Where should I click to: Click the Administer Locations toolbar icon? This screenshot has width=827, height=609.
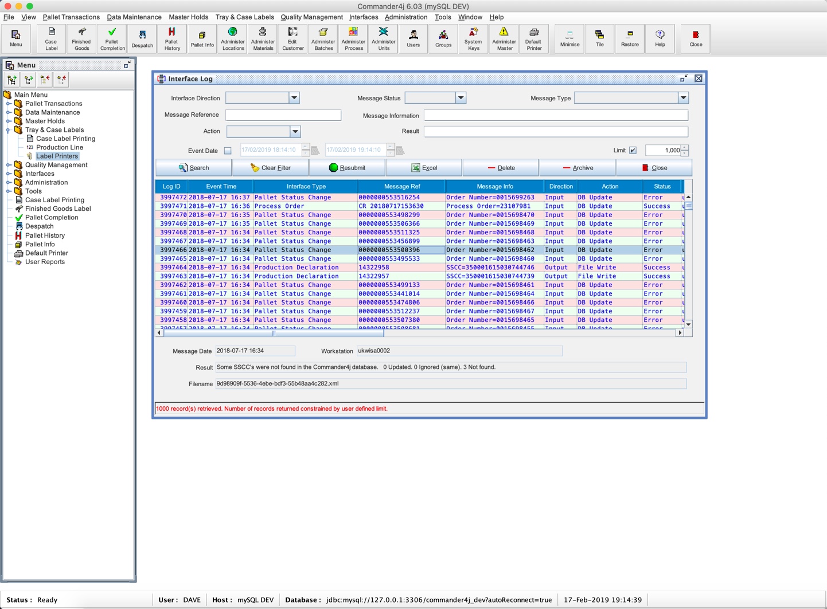[x=233, y=38]
